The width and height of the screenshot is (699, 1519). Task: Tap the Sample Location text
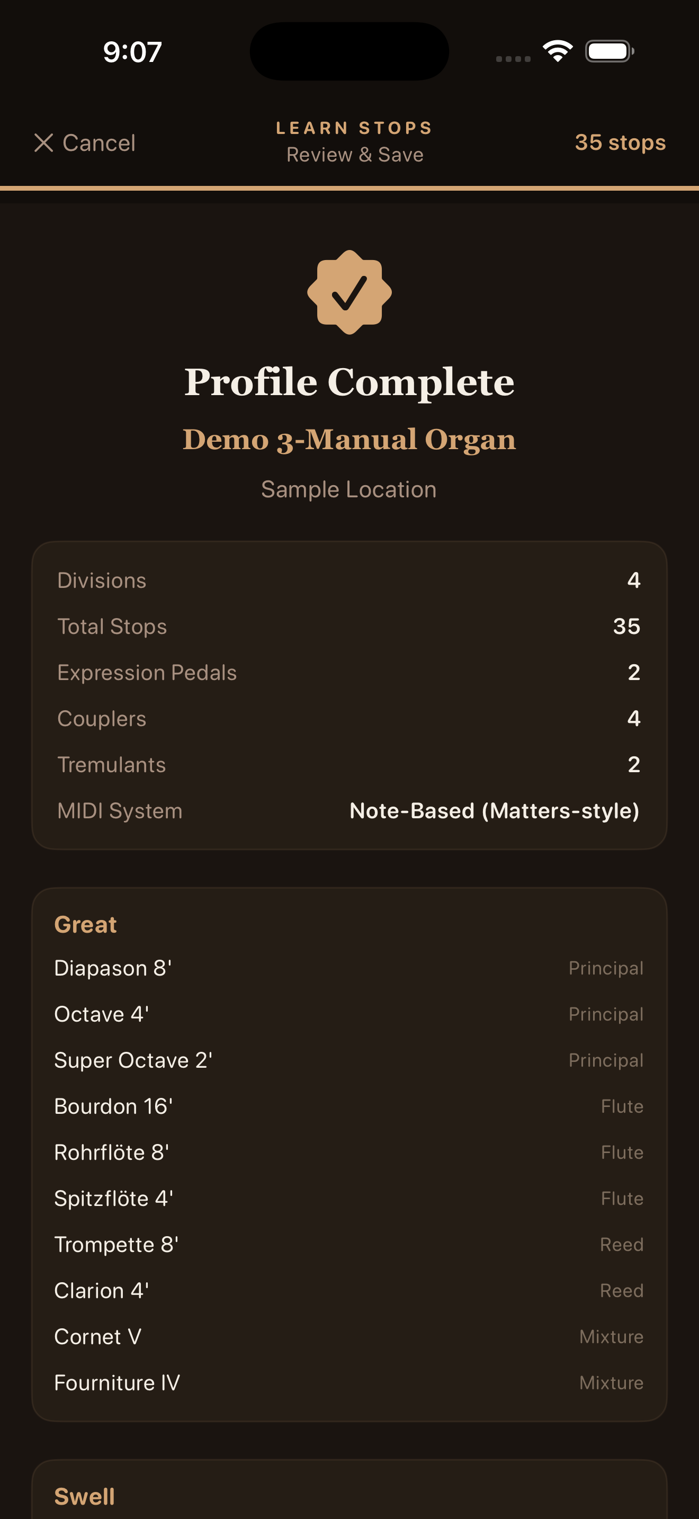point(349,489)
